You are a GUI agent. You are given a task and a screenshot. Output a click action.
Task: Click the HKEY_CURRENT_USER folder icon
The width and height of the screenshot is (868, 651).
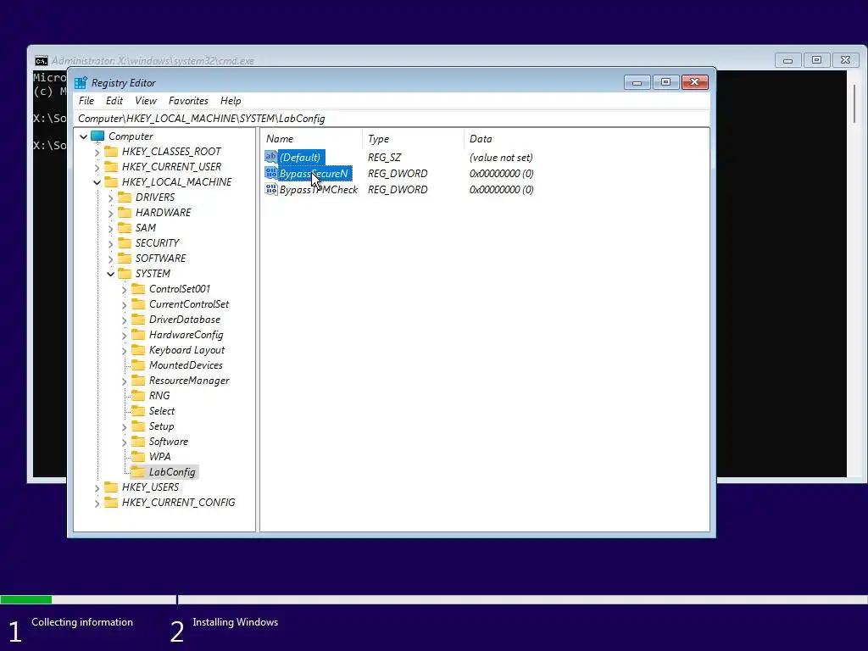(x=111, y=167)
